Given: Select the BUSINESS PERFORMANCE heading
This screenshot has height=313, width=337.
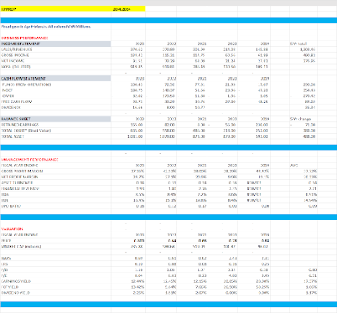Looking at the screenshot, I should (x=24, y=38).
